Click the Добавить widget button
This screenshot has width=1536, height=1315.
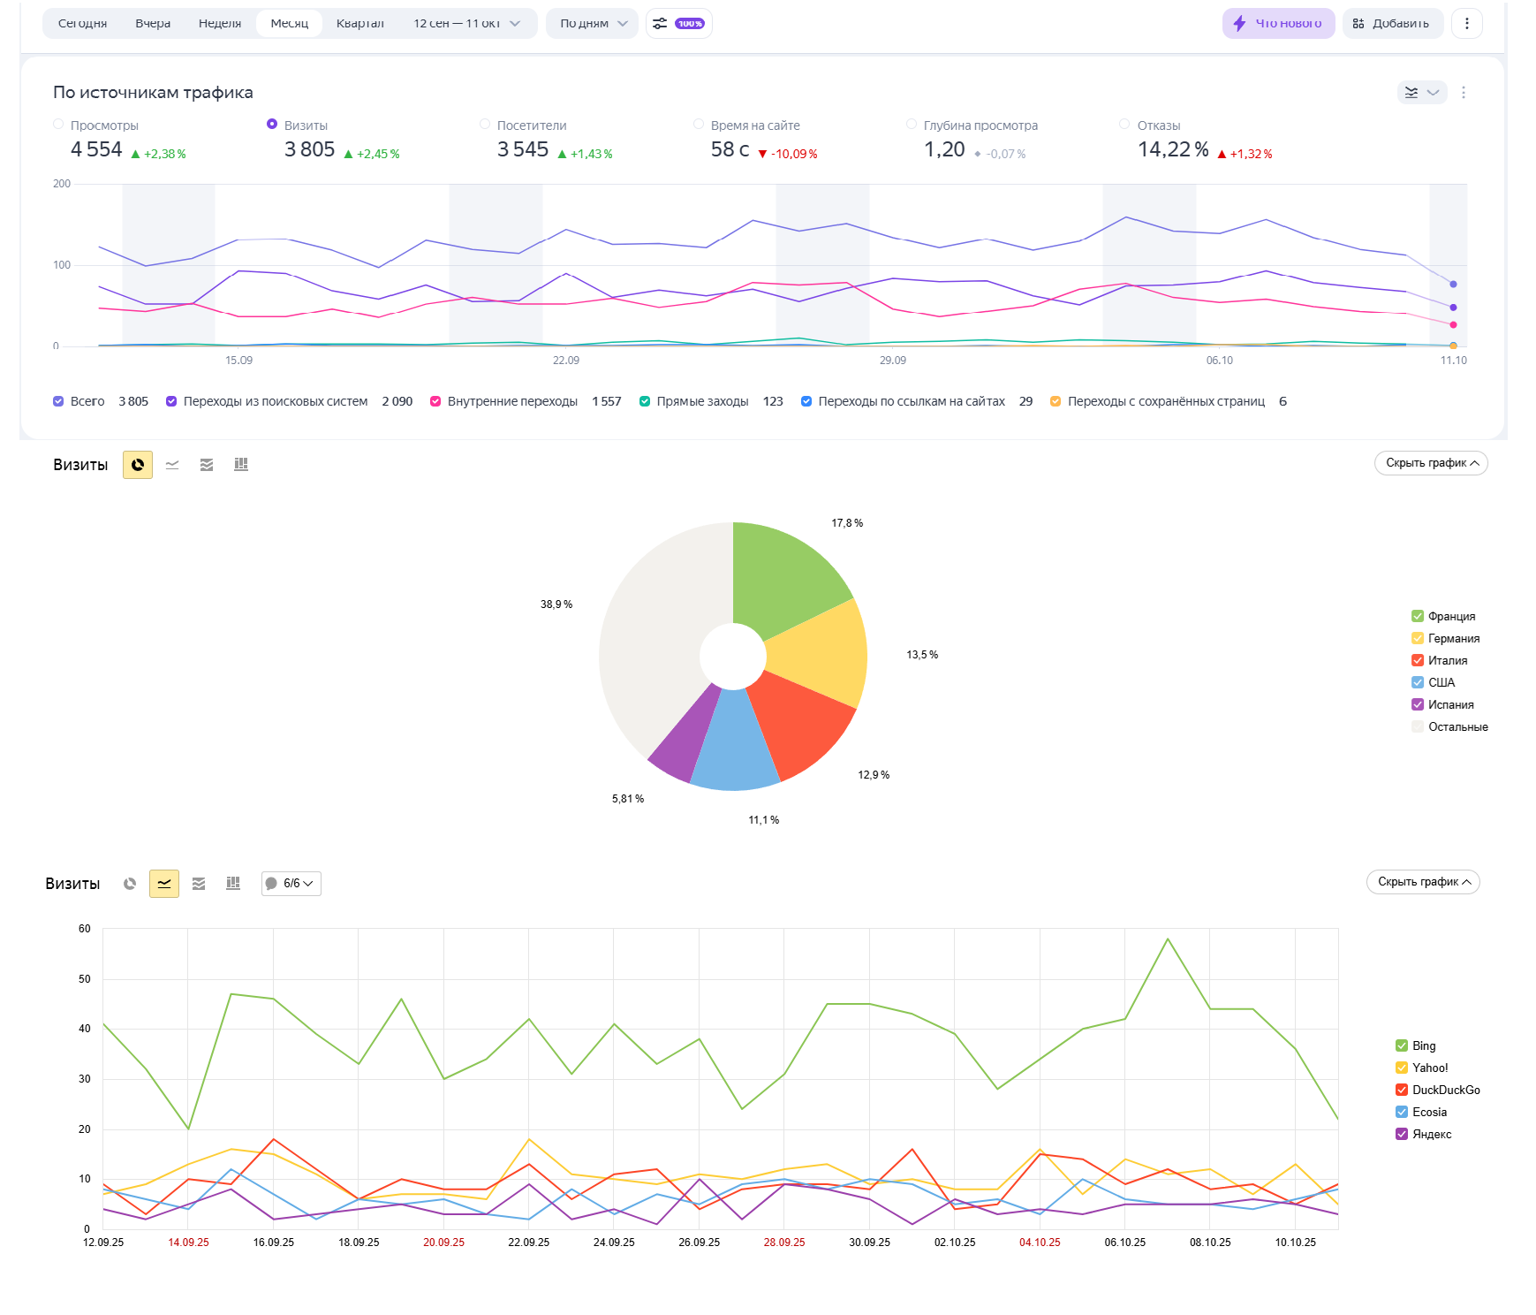1393,24
